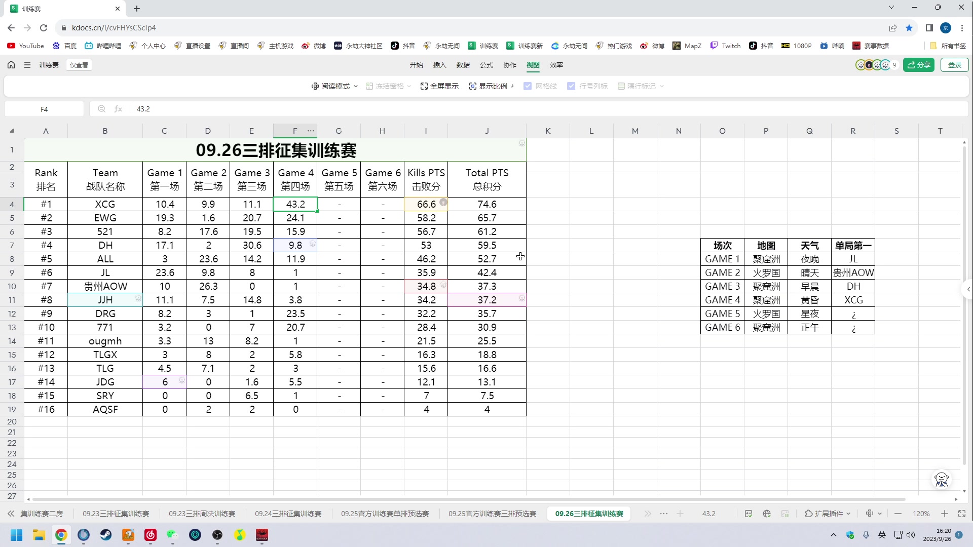Screen dimensions: 973x547
Task: Click the fullscreen icon at bottom right corner
Action: [x=962, y=514]
